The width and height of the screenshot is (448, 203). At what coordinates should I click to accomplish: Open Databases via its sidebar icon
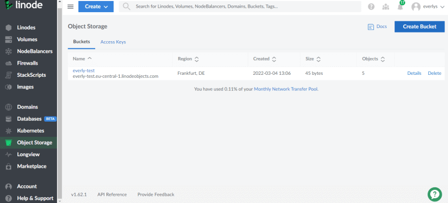(x=9, y=119)
